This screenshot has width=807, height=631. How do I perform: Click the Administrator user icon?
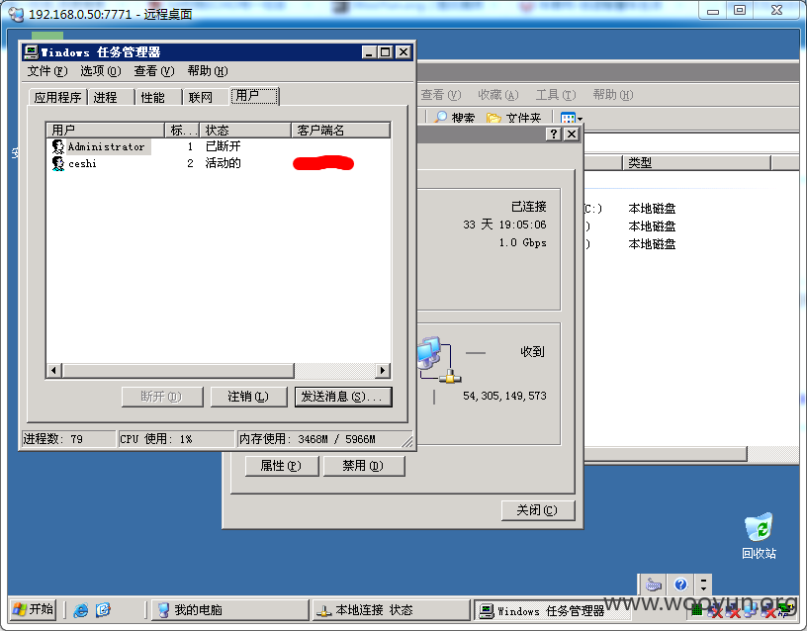click(x=58, y=146)
